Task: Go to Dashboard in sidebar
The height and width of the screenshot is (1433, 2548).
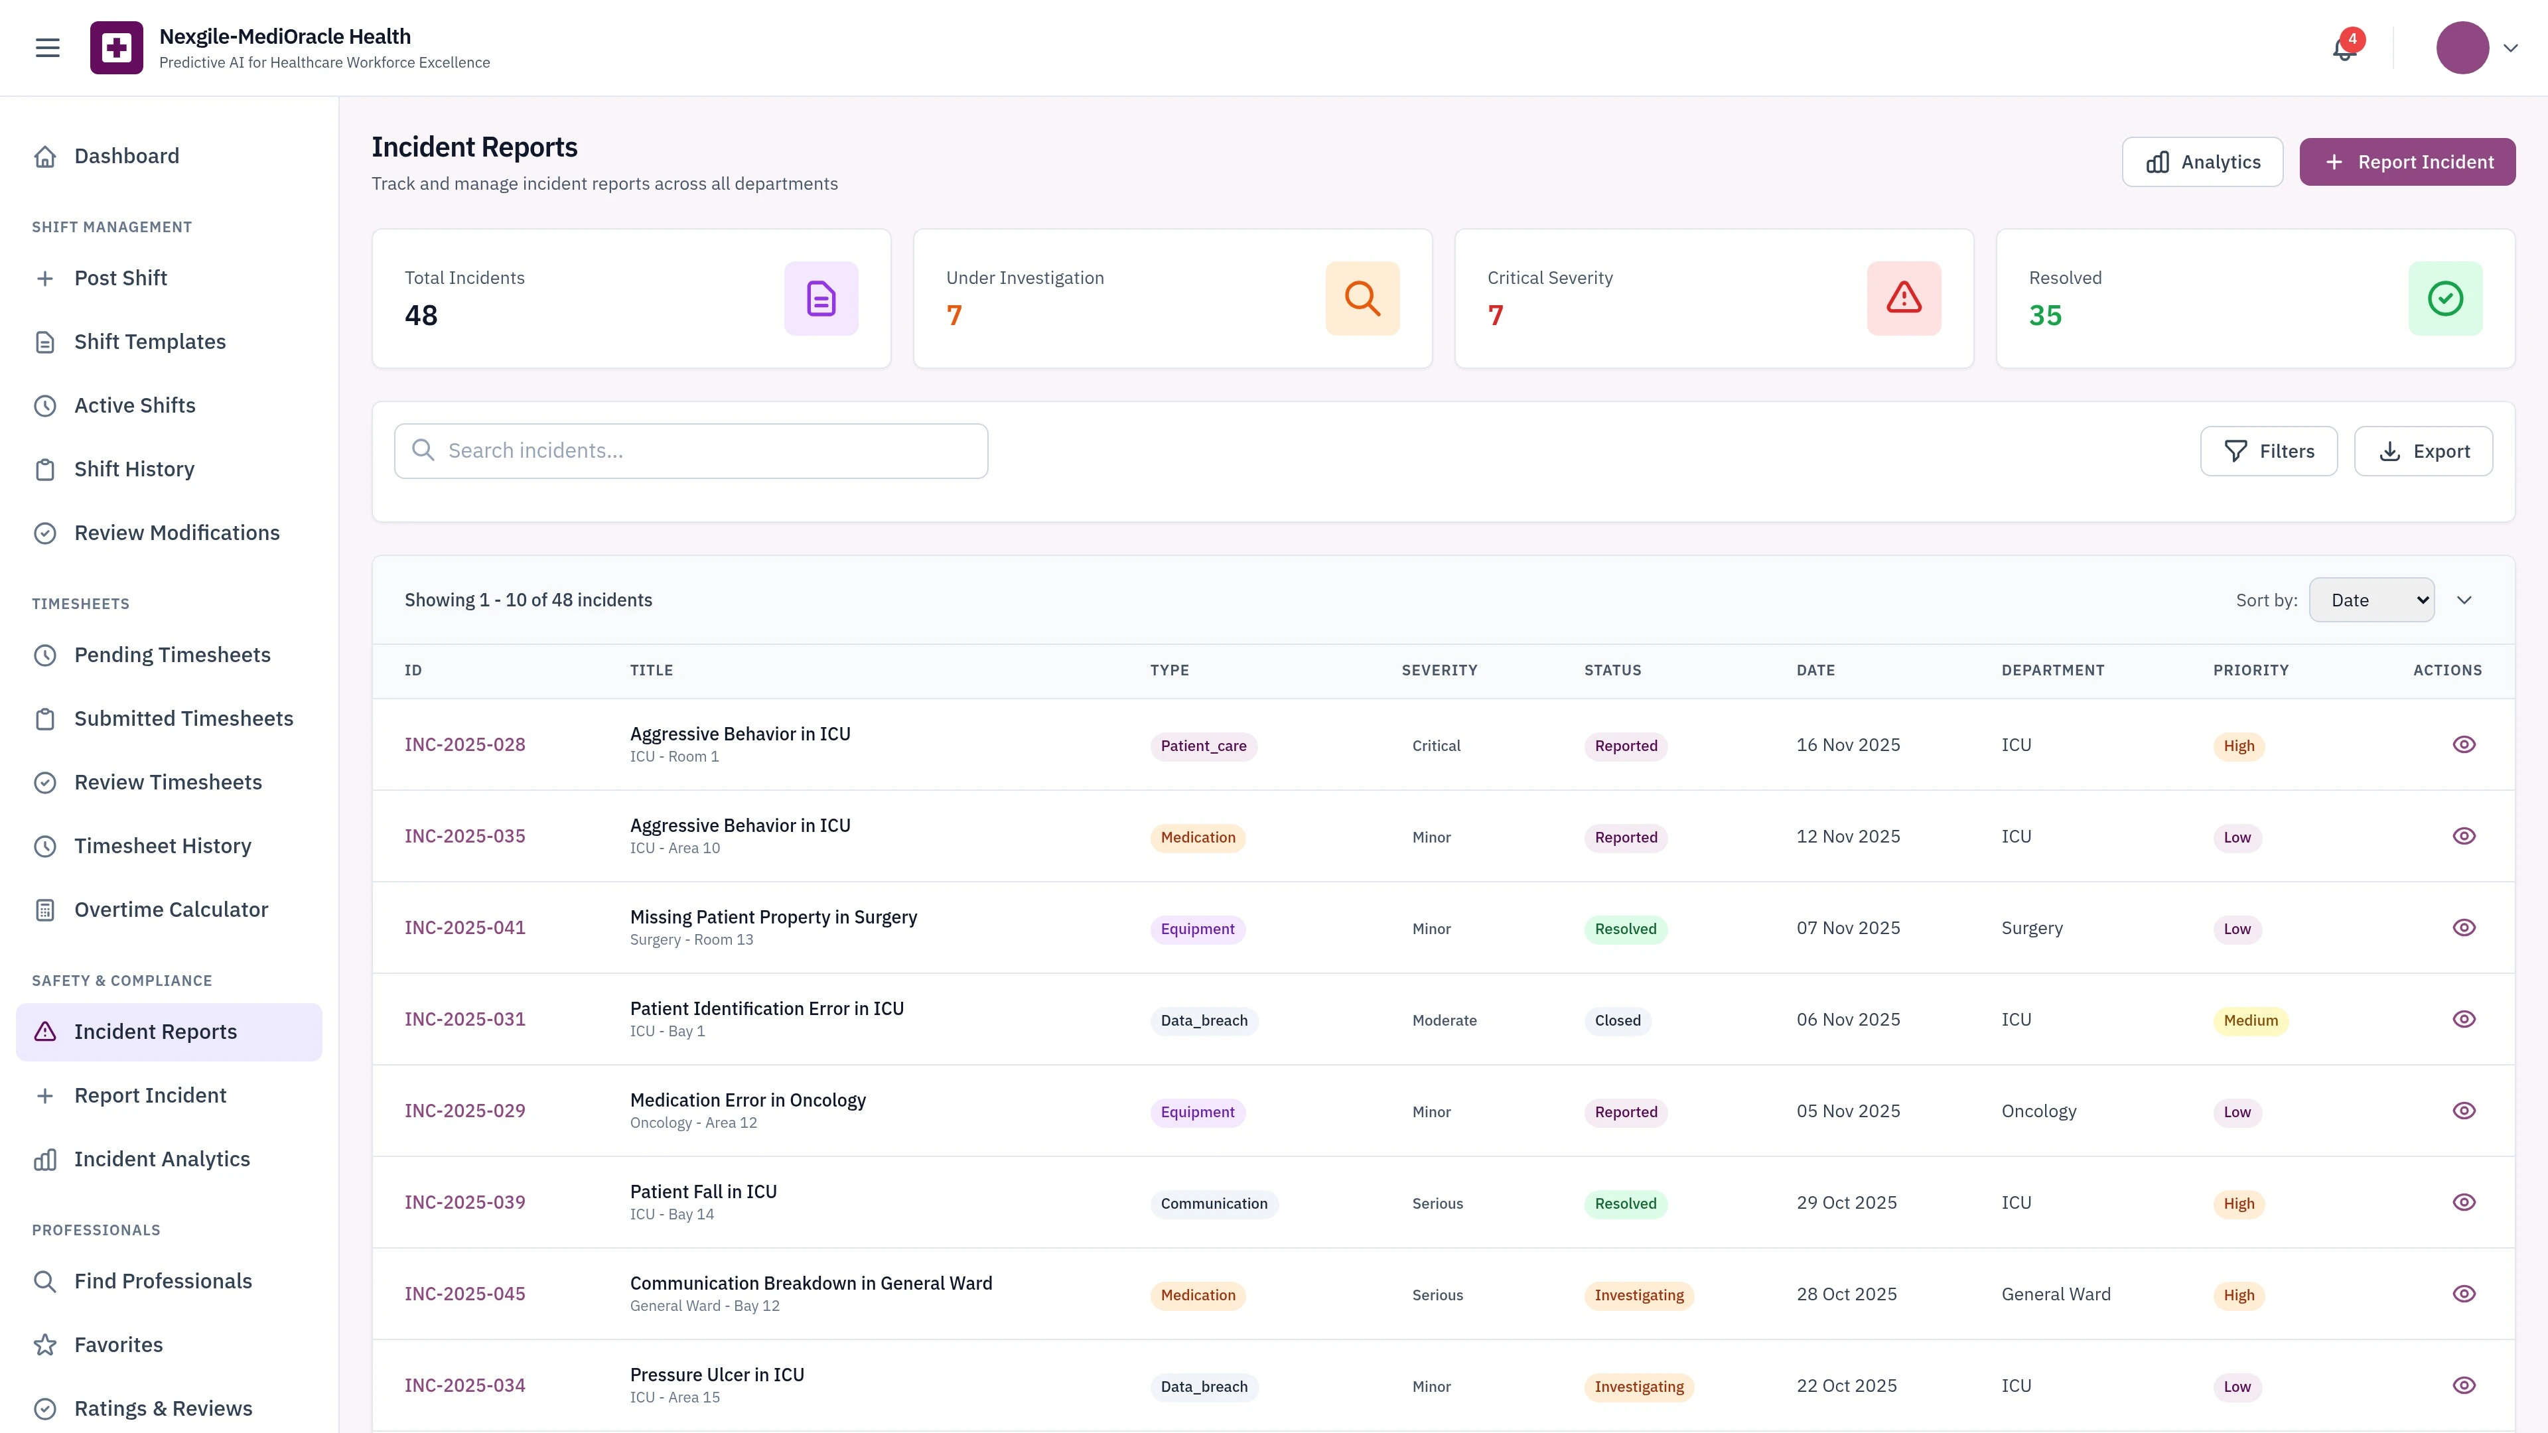Action: pyautogui.click(x=169, y=157)
